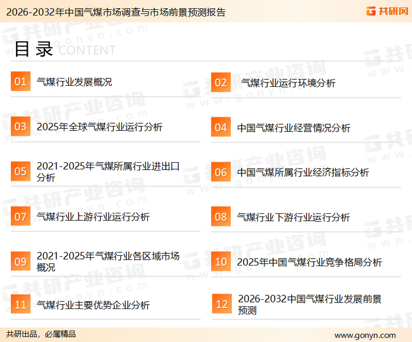Viewport: 412px width, 342px height.
Task: Open 2025年全球气煤行业运行分析 entry
Action: tap(99, 128)
